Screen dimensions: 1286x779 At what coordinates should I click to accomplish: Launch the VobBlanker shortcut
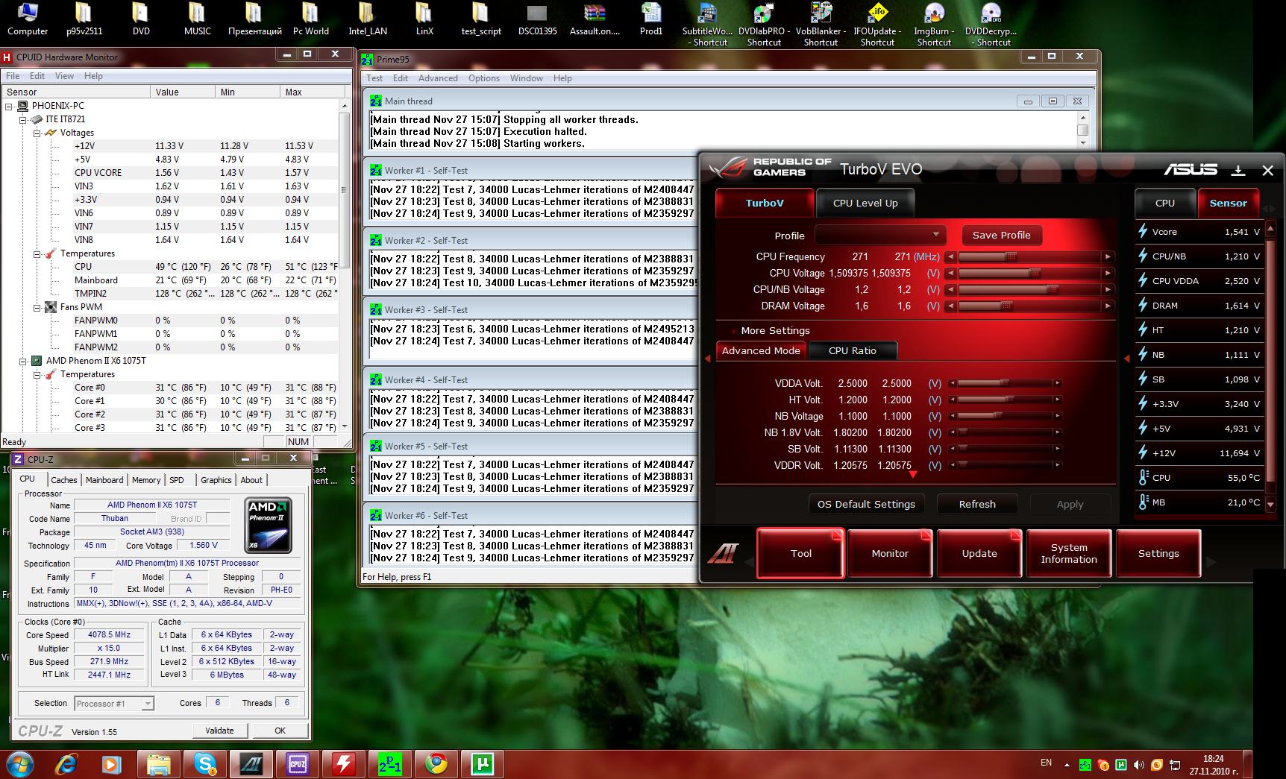click(821, 25)
